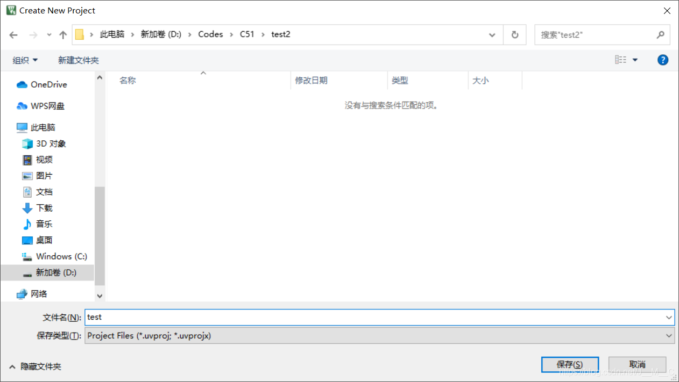Select C51 in the address path

[x=247, y=34]
